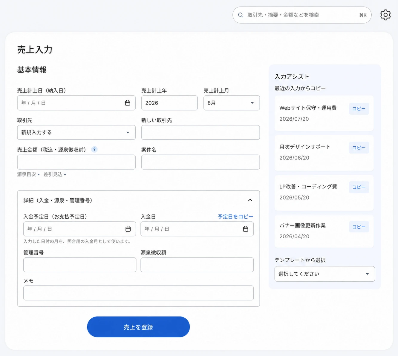Click the 売上計上年 field showing 2026
This screenshot has height=356, width=398.
tap(169, 103)
